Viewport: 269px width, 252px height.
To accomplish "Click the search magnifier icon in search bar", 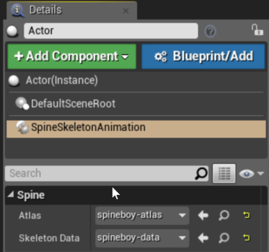I will [x=201, y=173].
